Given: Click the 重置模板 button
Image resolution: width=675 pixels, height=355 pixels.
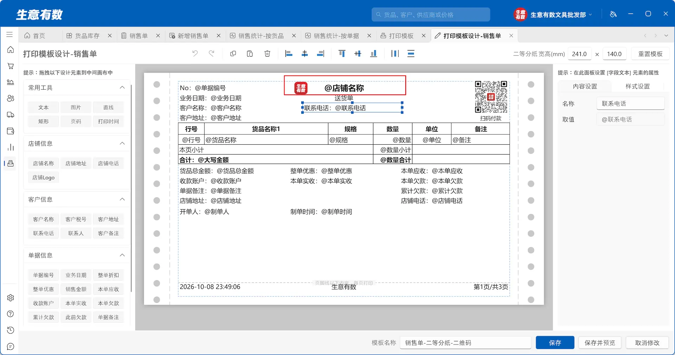Looking at the screenshot, I should tap(650, 54).
